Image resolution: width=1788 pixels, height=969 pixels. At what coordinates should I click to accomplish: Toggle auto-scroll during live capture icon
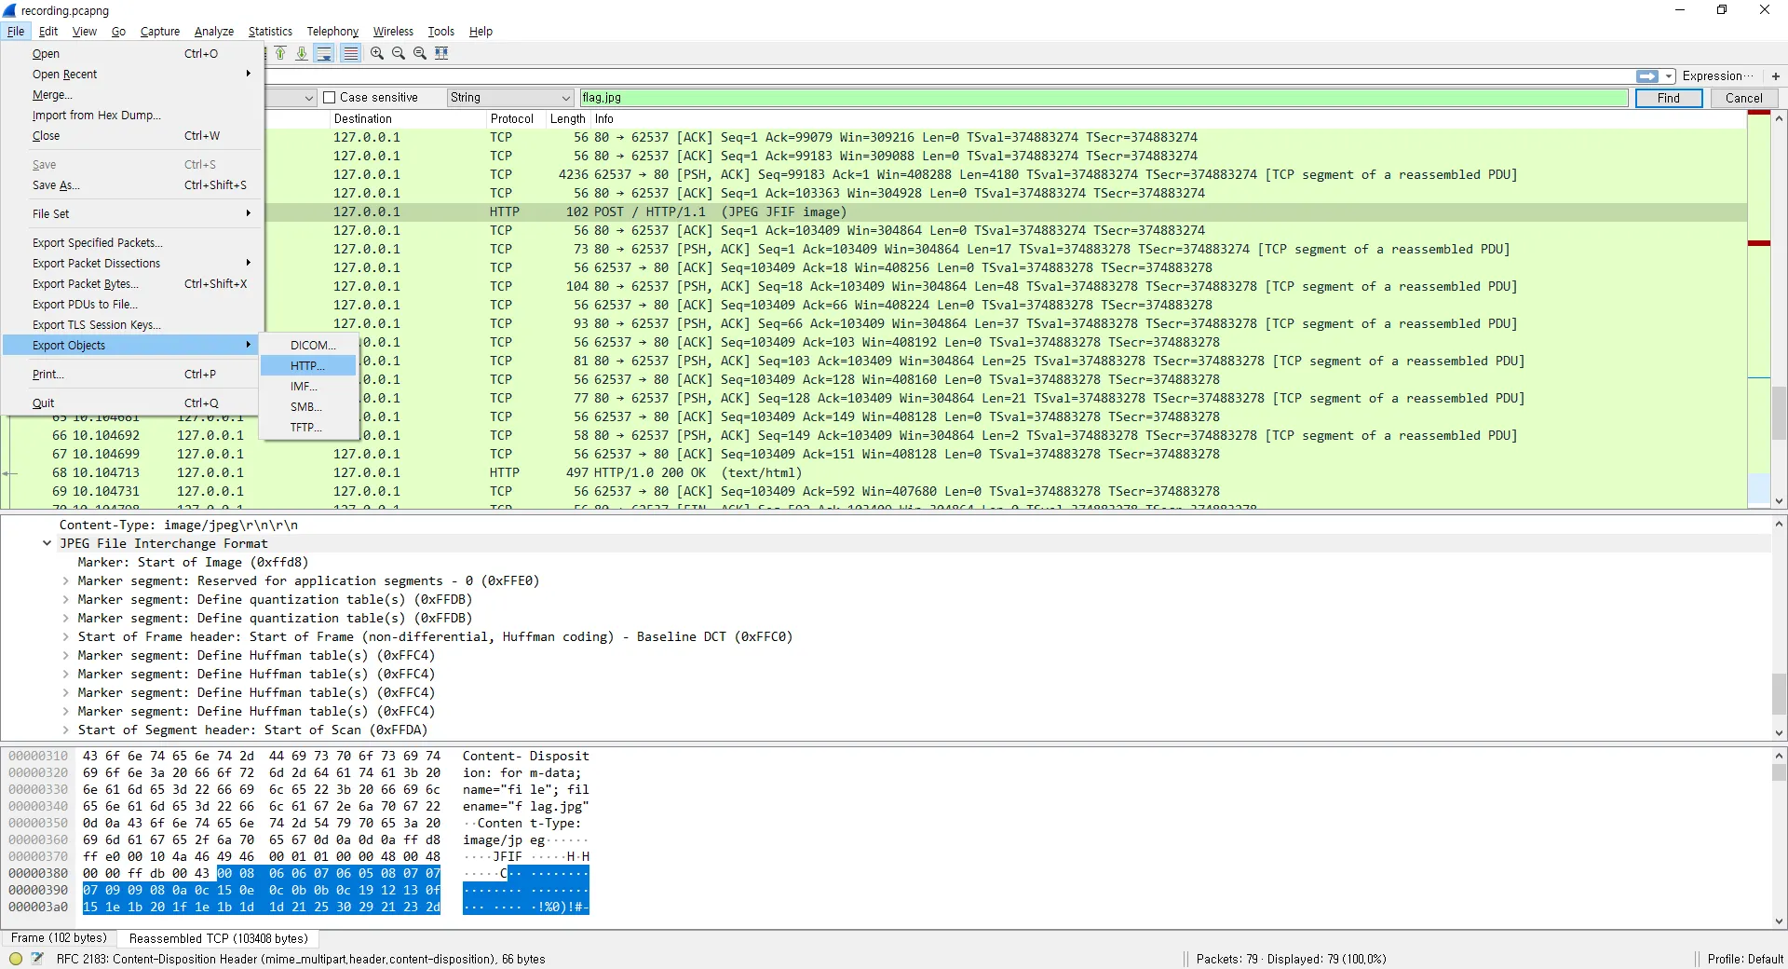[324, 53]
